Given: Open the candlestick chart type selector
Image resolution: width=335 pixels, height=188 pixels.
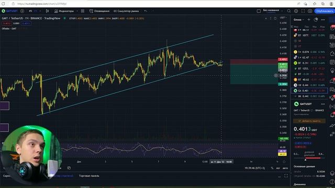Looking at the screenshot, I should pyautogui.click(x=48, y=11).
